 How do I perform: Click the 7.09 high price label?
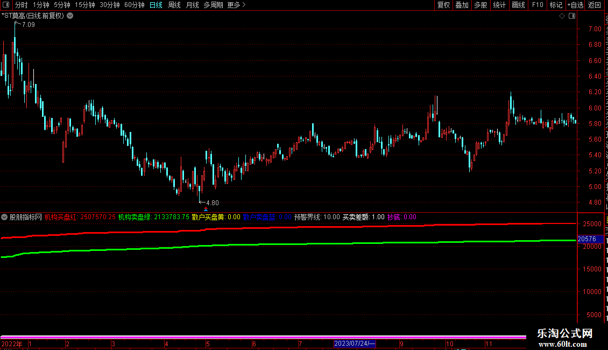[x=29, y=25]
